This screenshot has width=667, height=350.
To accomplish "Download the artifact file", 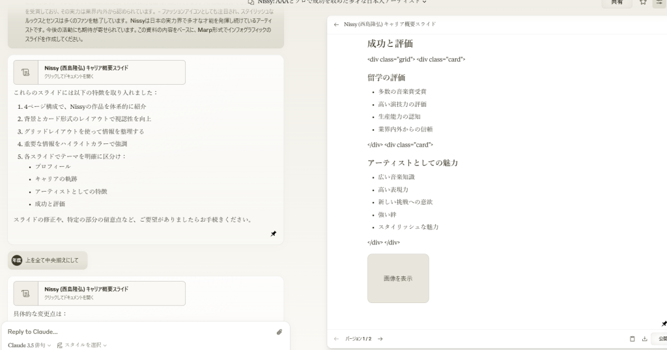I will point(644,339).
